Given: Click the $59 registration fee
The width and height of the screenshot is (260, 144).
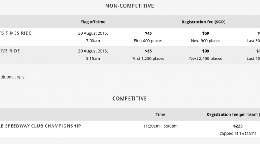Looking at the screenshot, I should click(205, 33).
